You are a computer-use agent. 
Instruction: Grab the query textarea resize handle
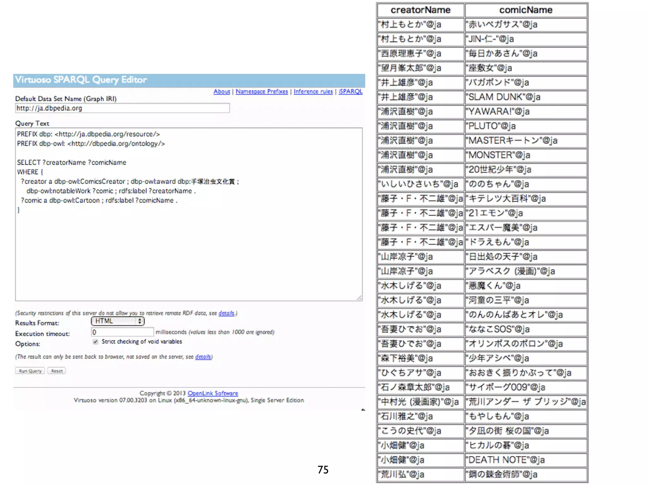tap(359, 298)
